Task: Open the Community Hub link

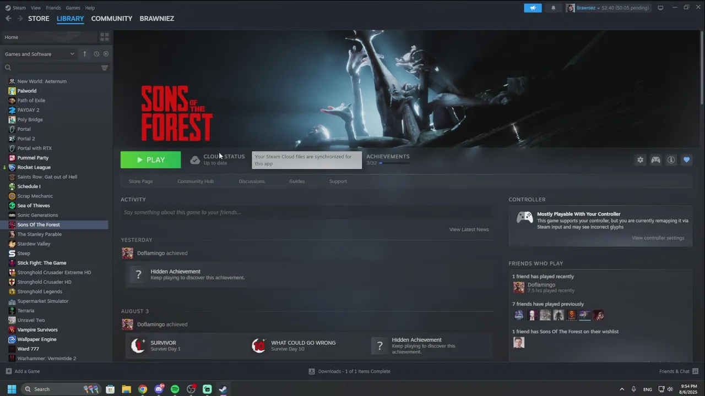Action: coord(196,181)
